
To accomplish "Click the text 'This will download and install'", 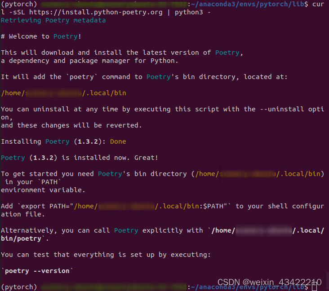I will pos(61,53).
